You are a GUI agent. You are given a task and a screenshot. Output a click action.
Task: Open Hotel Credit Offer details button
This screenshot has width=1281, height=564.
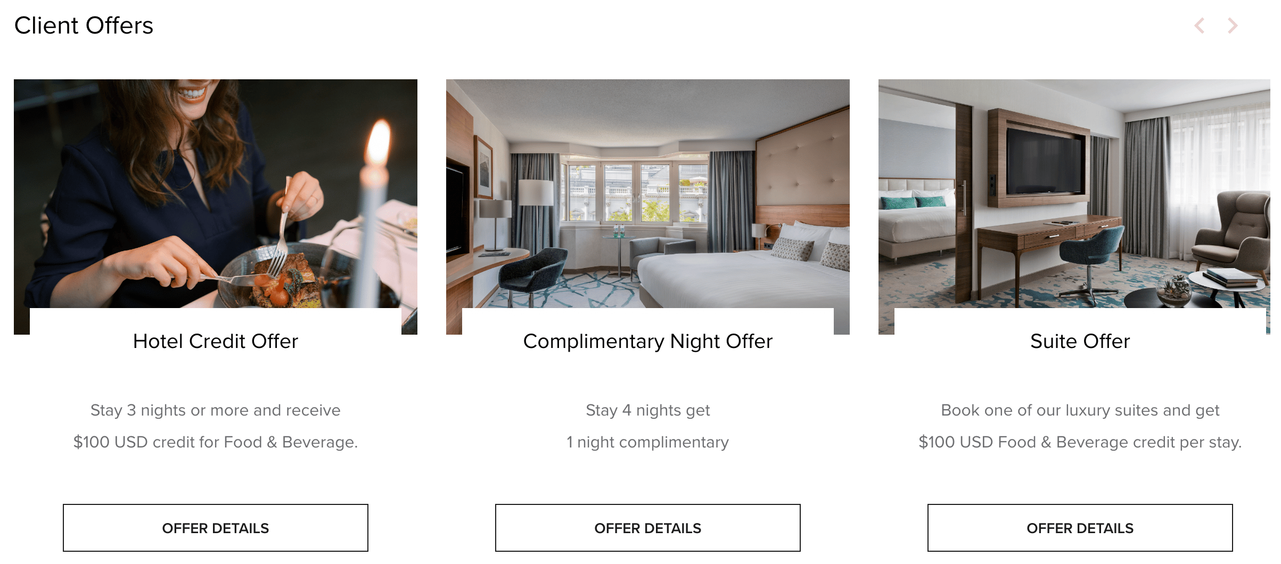[x=216, y=528]
